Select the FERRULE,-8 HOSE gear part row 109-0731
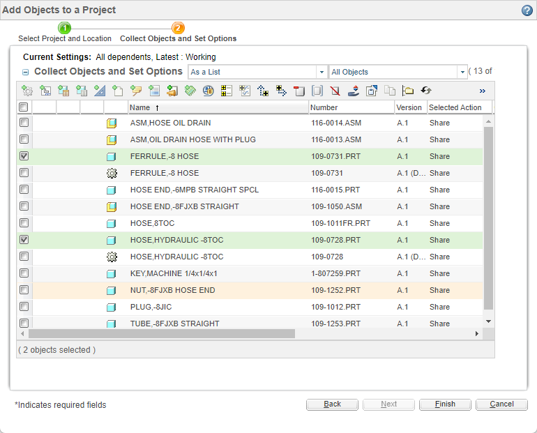The width and height of the screenshot is (537, 433). pyautogui.click(x=250, y=173)
